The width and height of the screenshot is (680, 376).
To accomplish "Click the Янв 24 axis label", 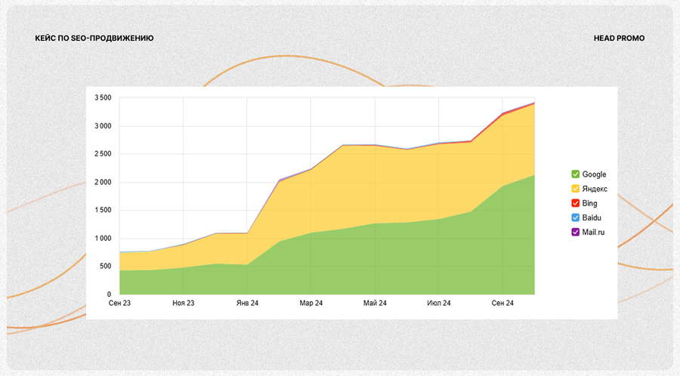I will pos(247,303).
